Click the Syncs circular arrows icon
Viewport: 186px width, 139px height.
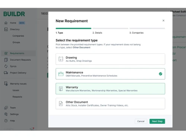coord(6,66)
